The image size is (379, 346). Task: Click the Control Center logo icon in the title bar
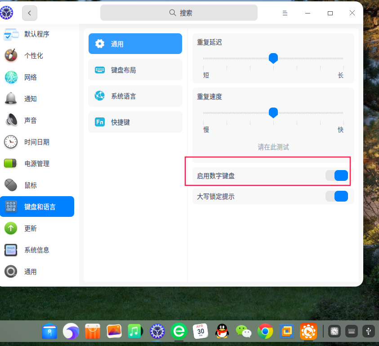(x=7, y=13)
